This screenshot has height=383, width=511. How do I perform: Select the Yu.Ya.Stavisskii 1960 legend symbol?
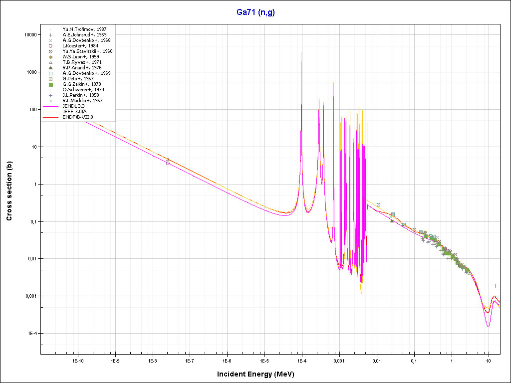50,51
